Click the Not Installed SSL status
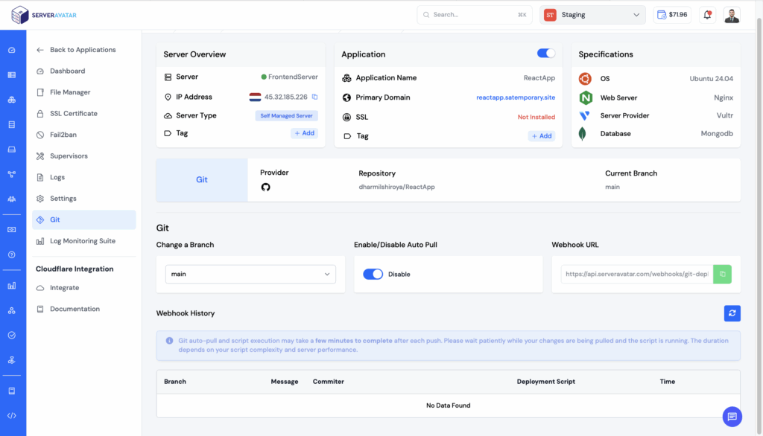The height and width of the screenshot is (436, 763). (536, 117)
